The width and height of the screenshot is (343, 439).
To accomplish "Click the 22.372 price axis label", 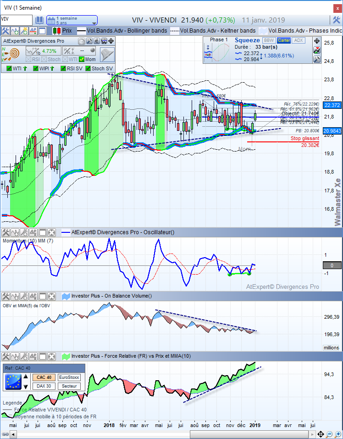I will coord(332,105).
